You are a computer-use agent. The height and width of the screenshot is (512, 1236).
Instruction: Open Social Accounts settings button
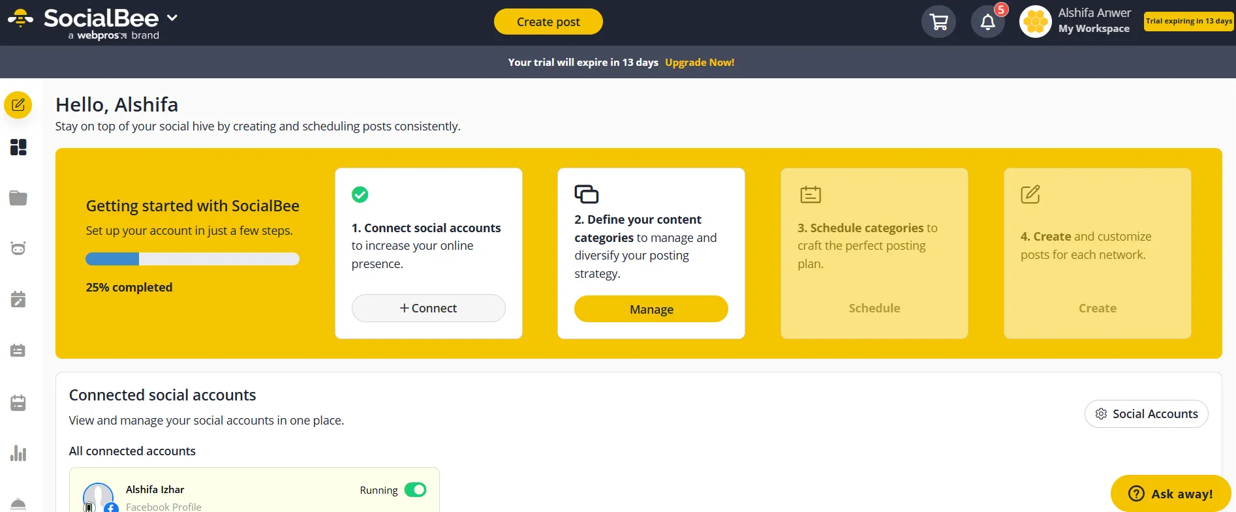[1146, 414]
